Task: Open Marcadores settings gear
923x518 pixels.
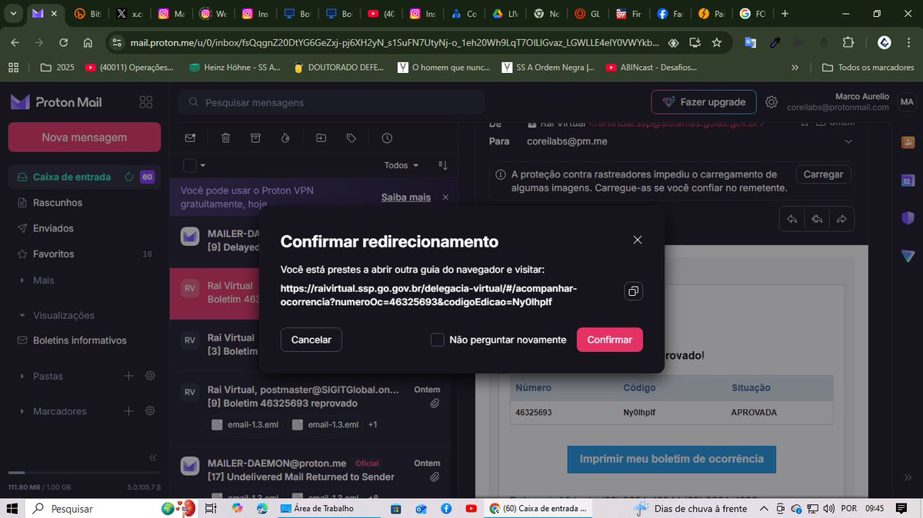Action: pyautogui.click(x=150, y=411)
